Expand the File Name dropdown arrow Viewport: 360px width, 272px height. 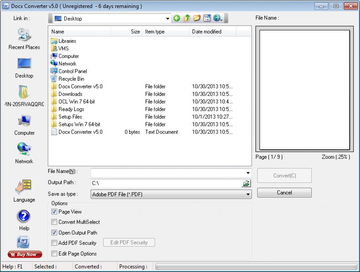pos(248,173)
